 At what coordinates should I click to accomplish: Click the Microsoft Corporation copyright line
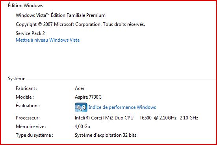tap(80, 24)
